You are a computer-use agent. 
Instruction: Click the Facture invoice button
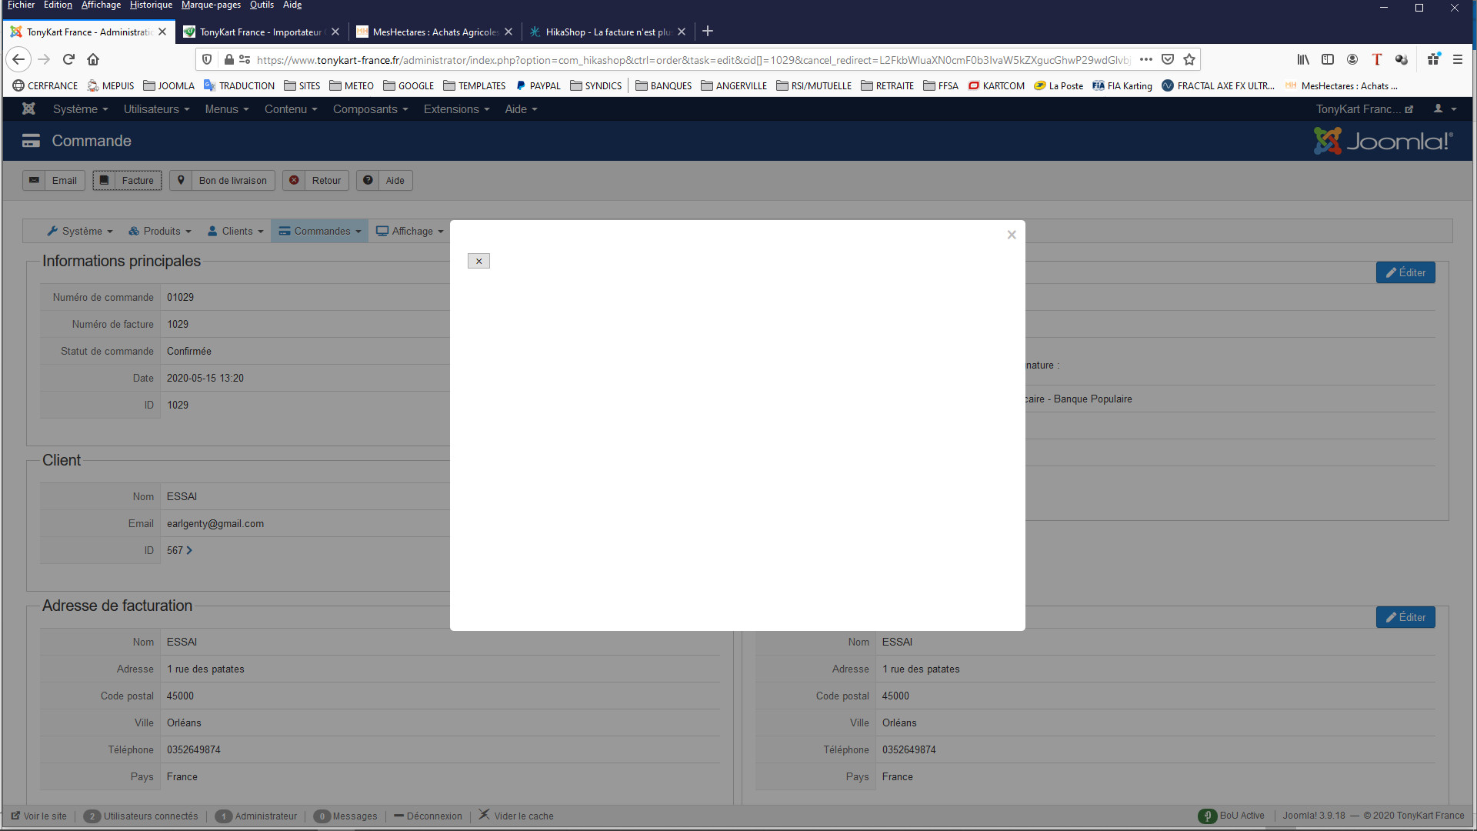click(x=128, y=181)
